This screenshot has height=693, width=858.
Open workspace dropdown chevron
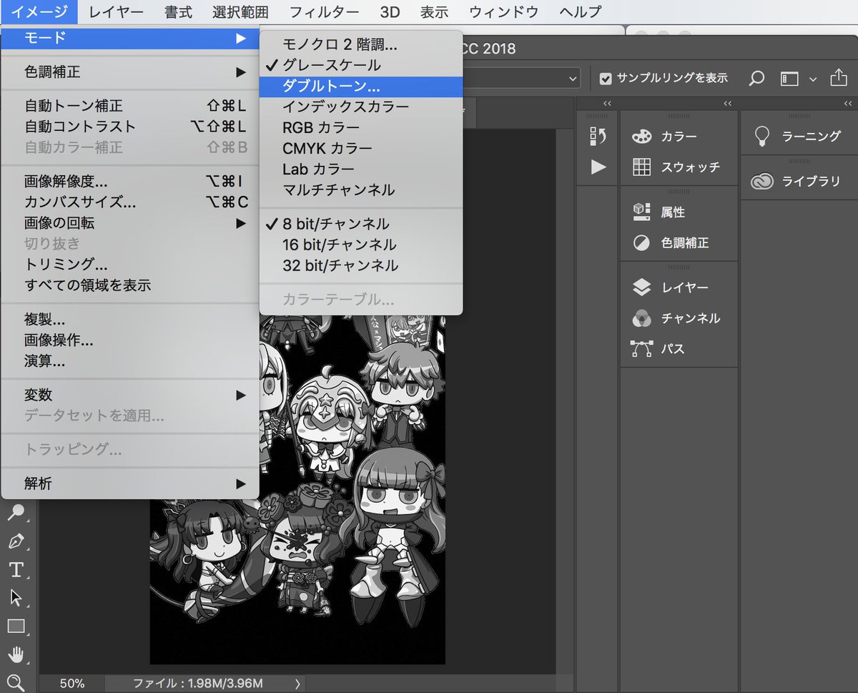click(813, 79)
